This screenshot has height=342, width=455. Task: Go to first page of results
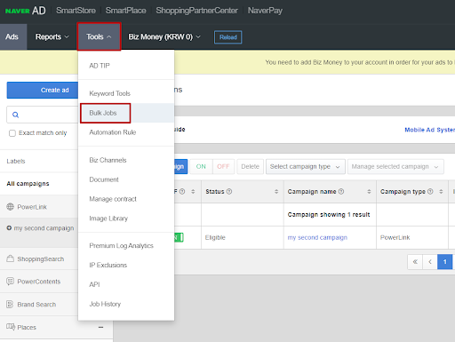(x=415, y=262)
